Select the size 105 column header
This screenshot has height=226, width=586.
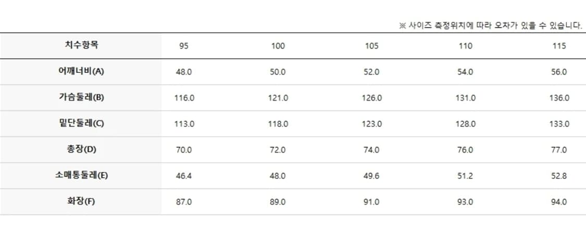pyautogui.click(x=371, y=46)
